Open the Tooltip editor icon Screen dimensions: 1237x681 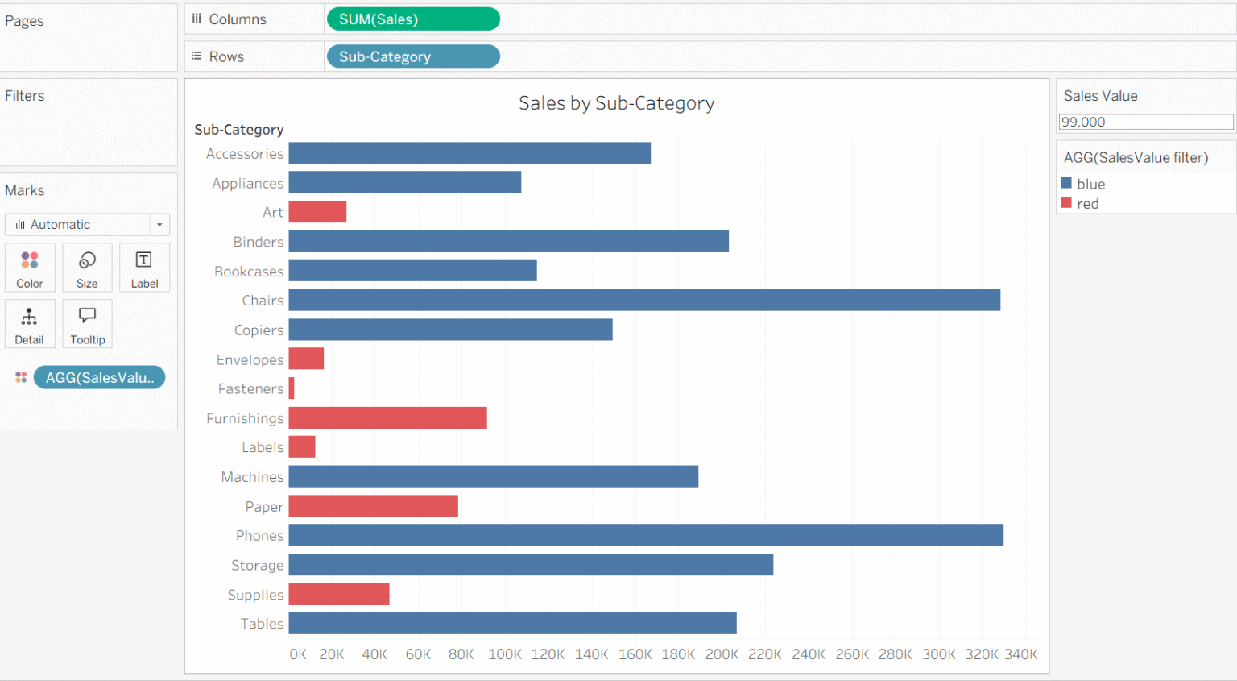tap(86, 323)
